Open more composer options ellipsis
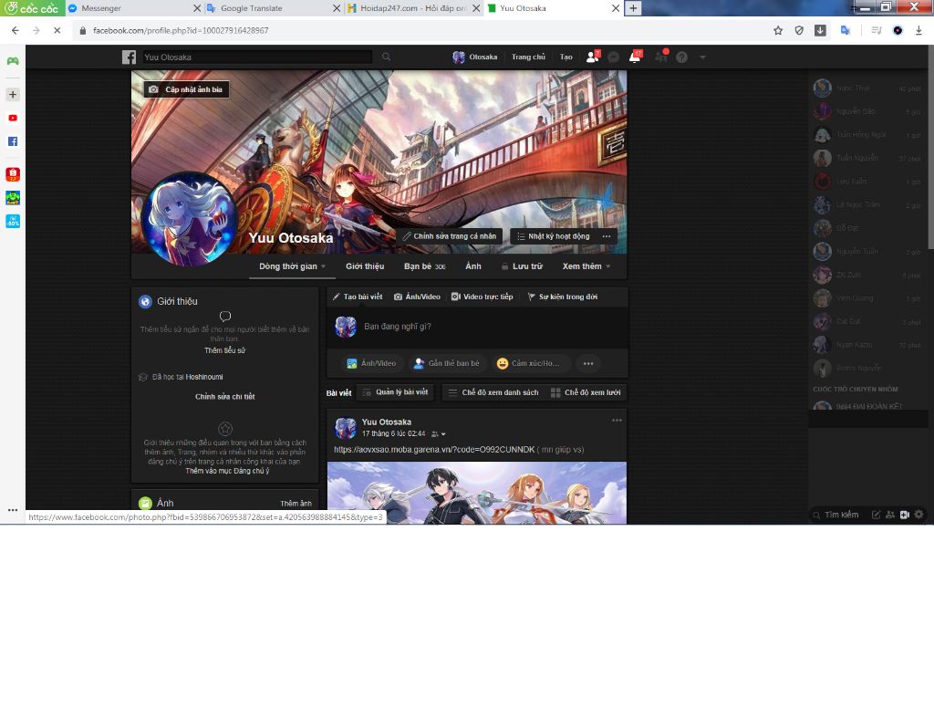This screenshot has width=934, height=719. pos(588,363)
